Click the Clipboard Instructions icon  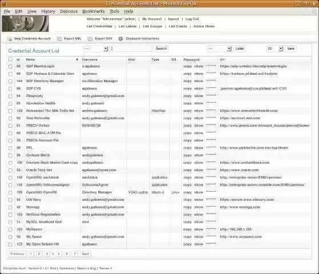click(x=120, y=39)
